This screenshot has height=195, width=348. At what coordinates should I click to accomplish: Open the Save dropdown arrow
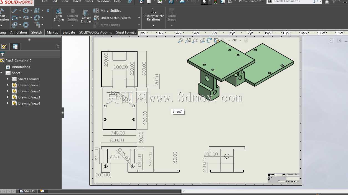(176, 2)
